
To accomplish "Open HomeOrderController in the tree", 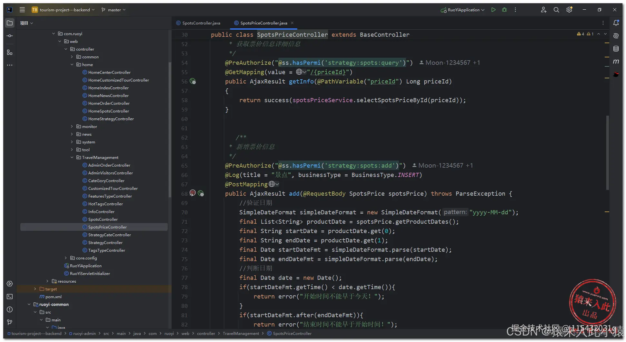I will tap(109, 103).
